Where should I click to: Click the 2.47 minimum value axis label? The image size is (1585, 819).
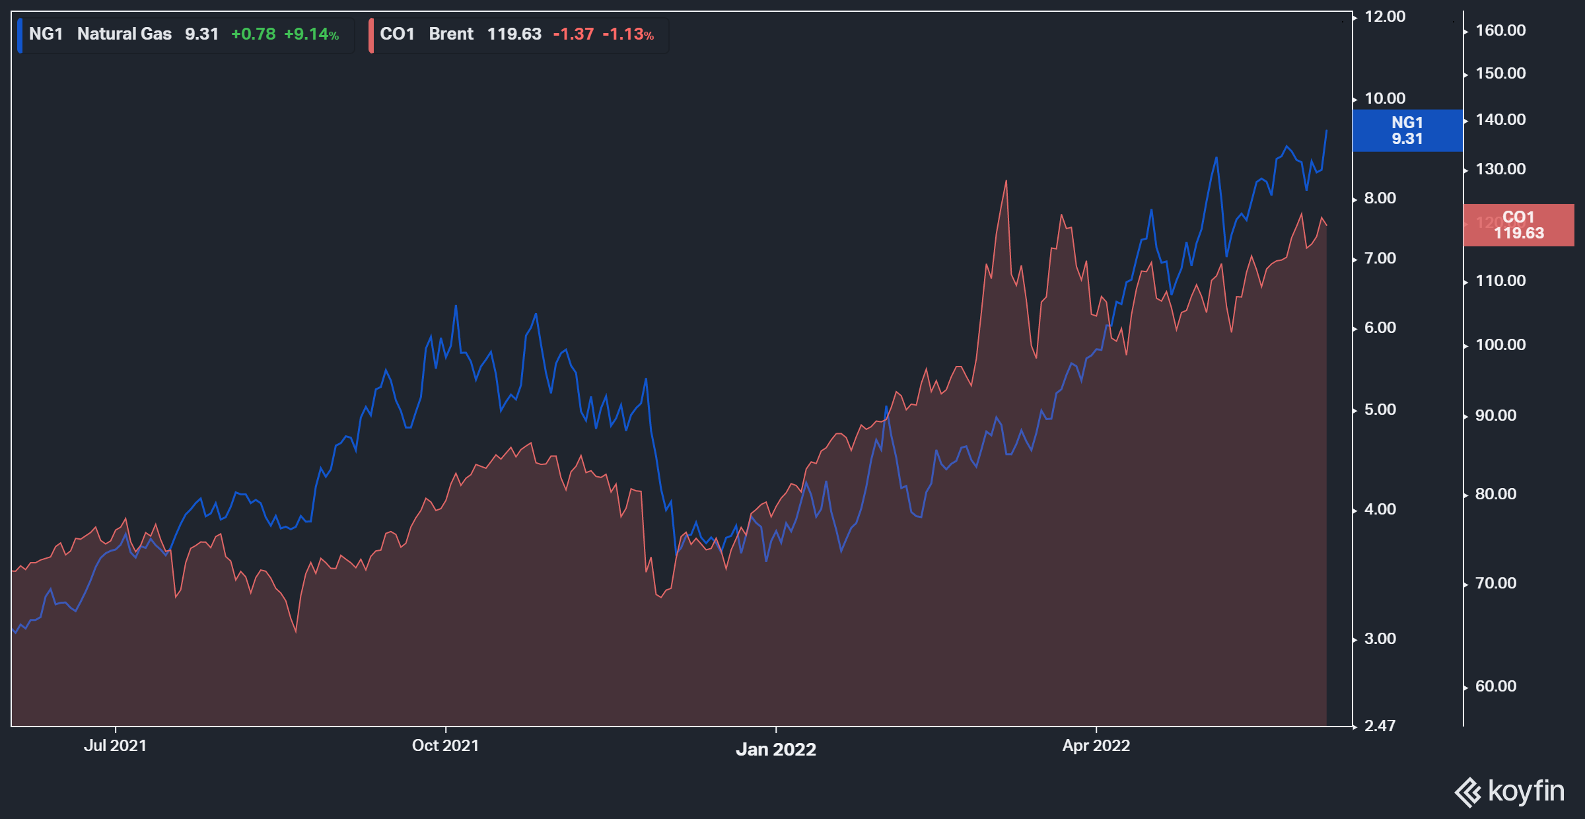(1380, 726)
